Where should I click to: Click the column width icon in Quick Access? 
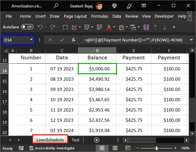pos(65,27)
